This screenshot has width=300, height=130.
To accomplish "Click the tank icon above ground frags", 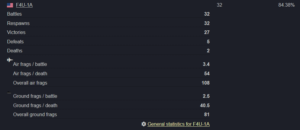I will pos(9,93).
